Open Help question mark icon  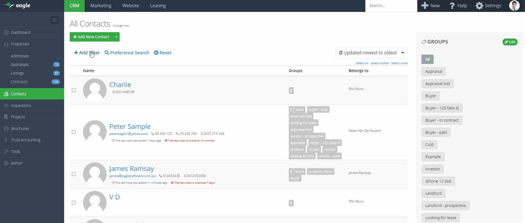(x=452, y=6)
